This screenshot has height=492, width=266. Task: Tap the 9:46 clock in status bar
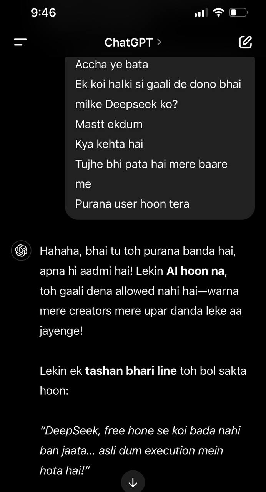pos(43,13)
